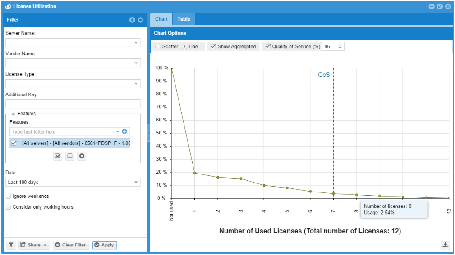Image resolution: width=455 pixels, height=255 pixels.
Task: Click the Additional Key input field
Action: point(73,104)
